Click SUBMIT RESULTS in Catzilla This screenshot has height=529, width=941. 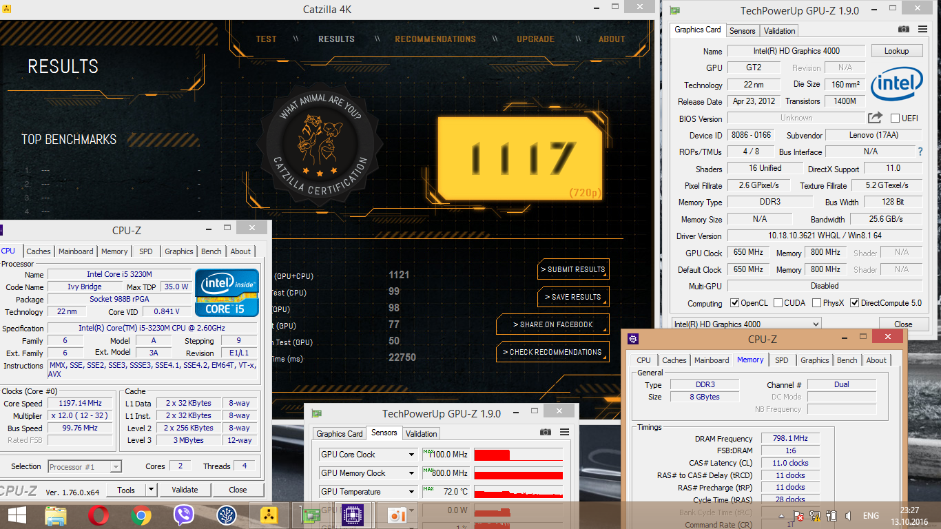point(573,269)
